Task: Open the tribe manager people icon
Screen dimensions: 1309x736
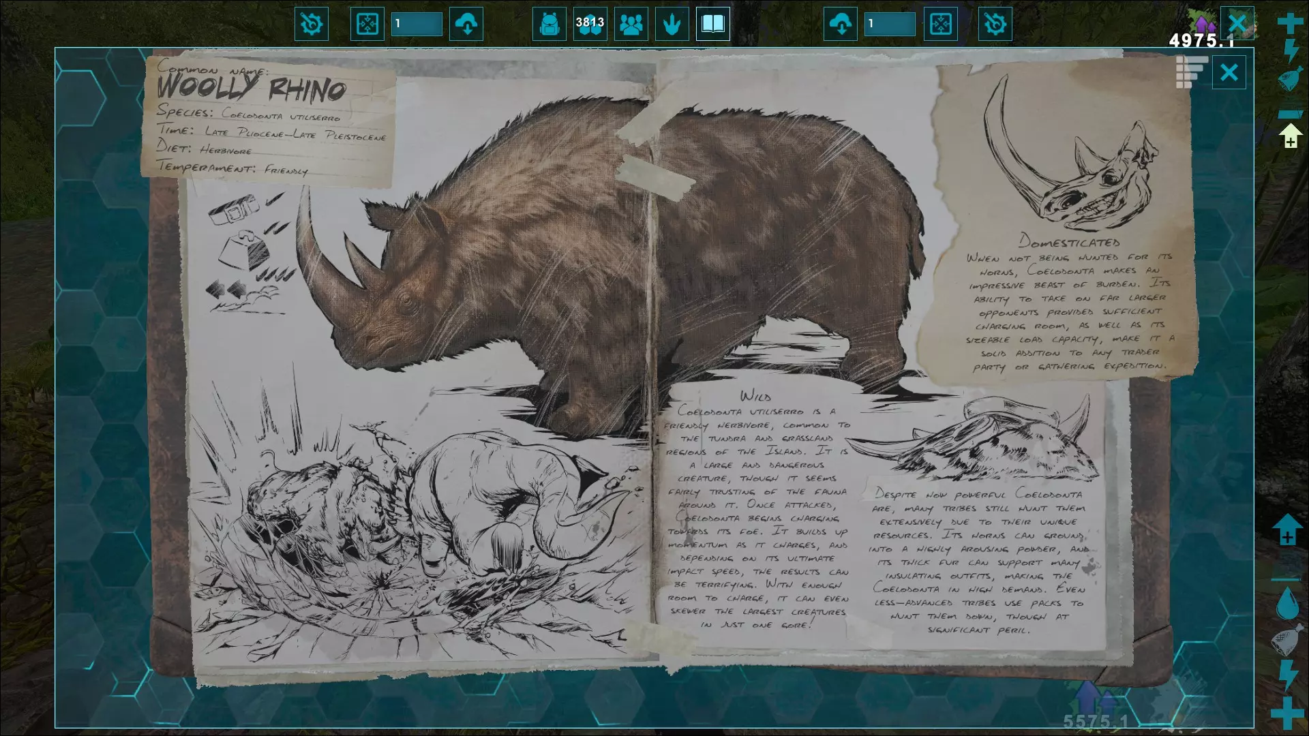Action: pyautogui.click(x=631, y=25)
